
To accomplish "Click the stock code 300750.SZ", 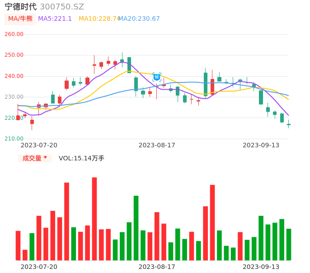I will [x=62, y=7].
